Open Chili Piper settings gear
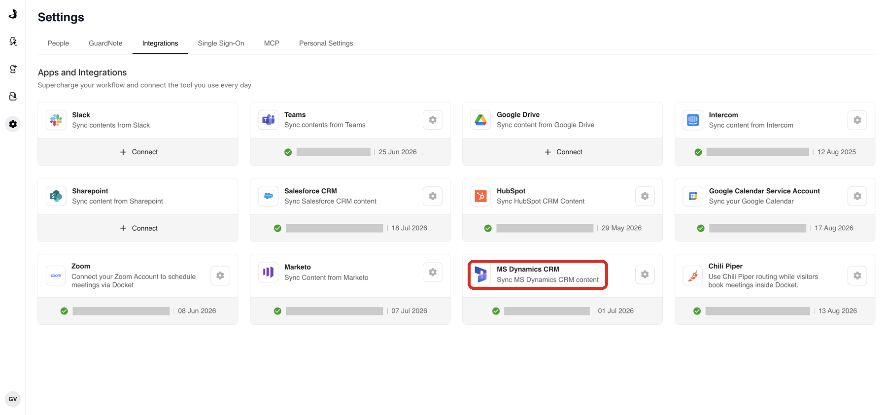887x415 pixels. 857,276
